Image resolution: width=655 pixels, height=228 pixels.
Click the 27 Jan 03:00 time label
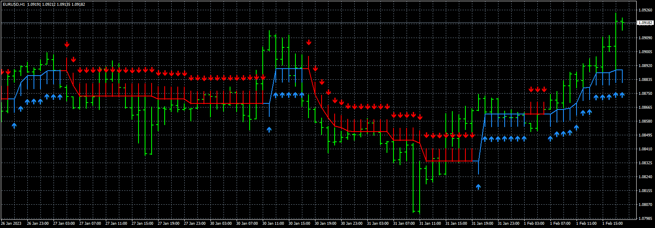point(64,224)
